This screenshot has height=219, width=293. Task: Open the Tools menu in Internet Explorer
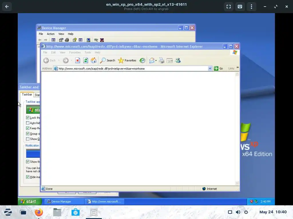click(x=88, y=52)
